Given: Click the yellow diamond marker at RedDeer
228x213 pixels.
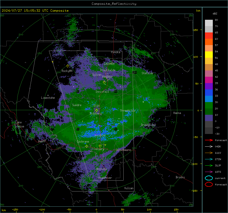Looking at the screenshot, I should coord(104,82).
